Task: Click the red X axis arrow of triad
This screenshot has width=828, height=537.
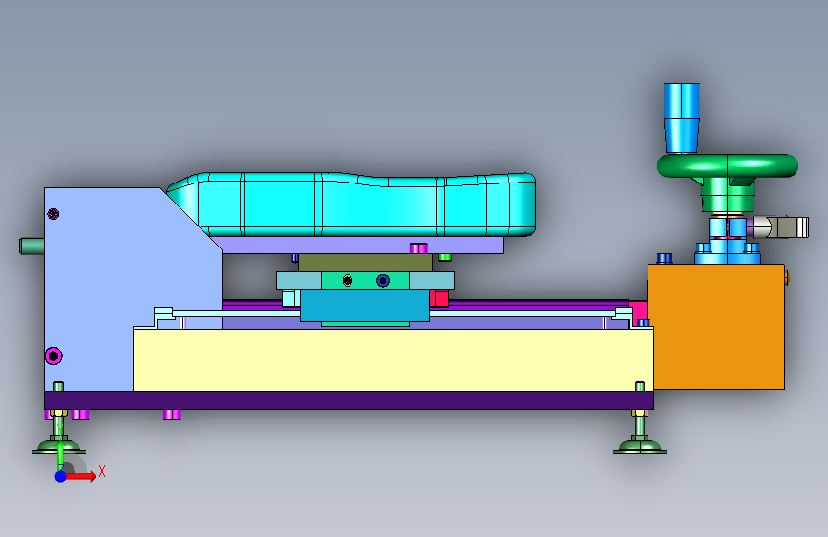Action: pos(81,476)
